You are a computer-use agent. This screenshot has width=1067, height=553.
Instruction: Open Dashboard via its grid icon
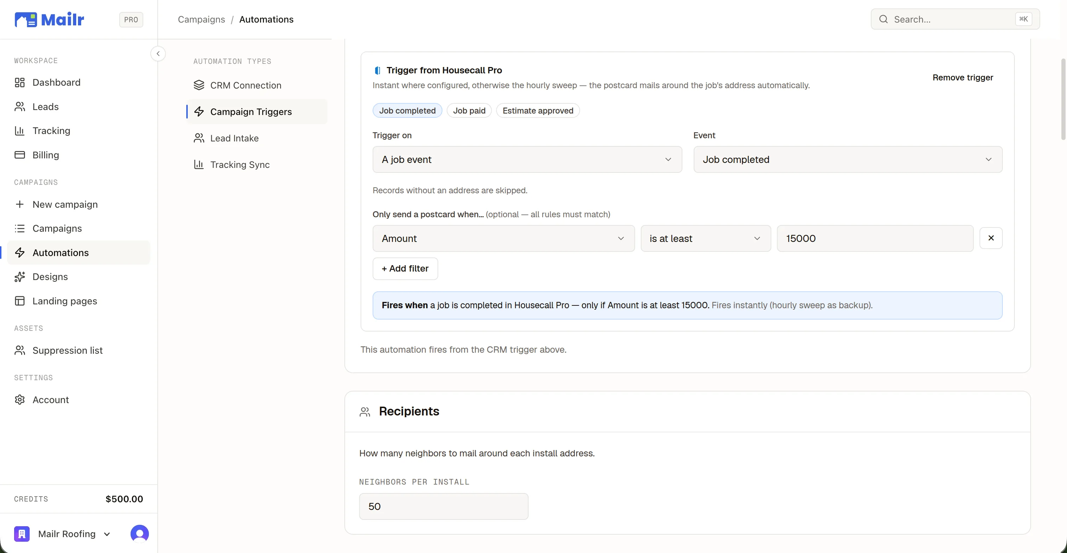click(x=19, y=83)
